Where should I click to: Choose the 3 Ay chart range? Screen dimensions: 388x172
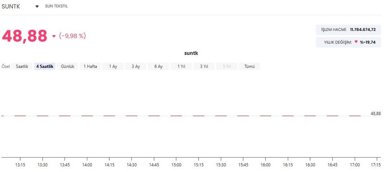(135, 66)
